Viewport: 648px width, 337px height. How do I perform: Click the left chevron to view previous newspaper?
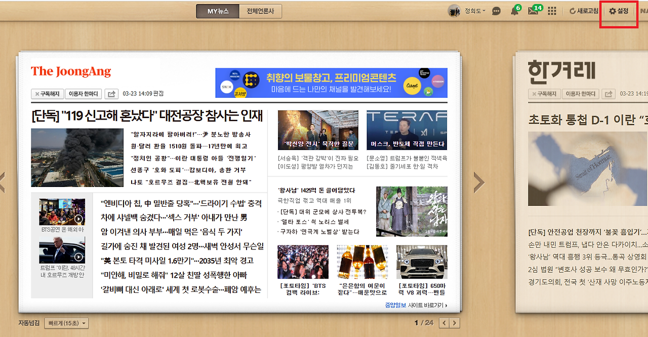point(2,181)
